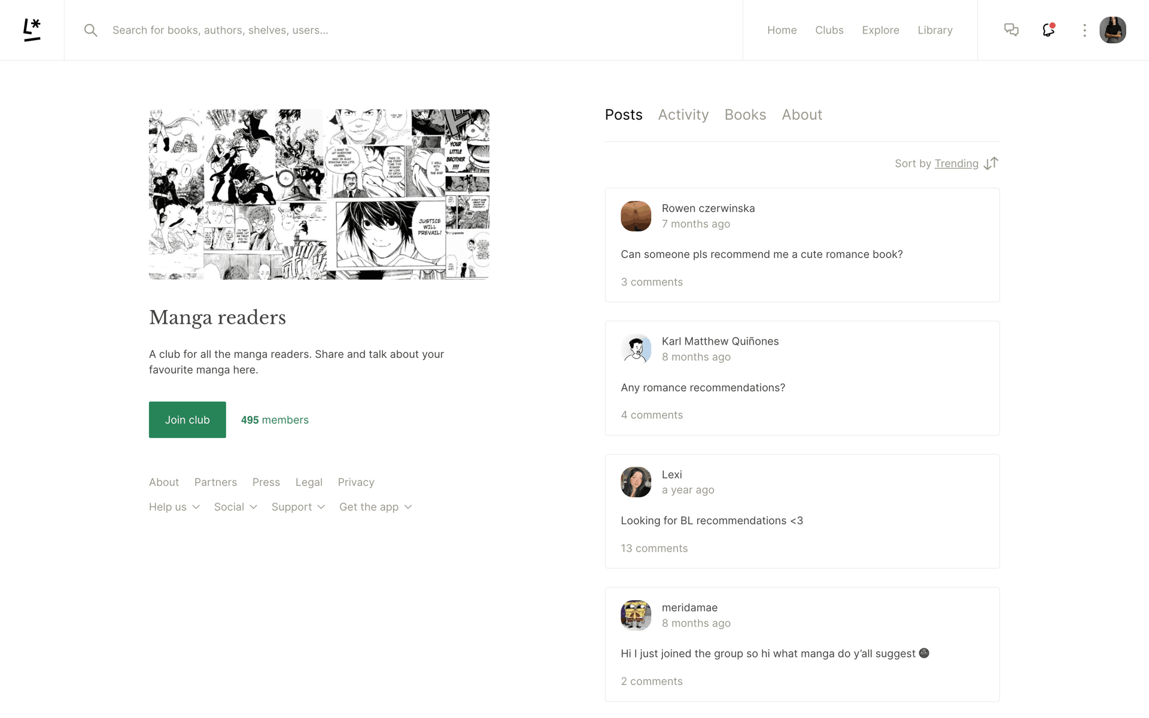Toggle the sort direction arrows icon
This screenshot has width=1149, height=718.
click(x=991, y=163)
